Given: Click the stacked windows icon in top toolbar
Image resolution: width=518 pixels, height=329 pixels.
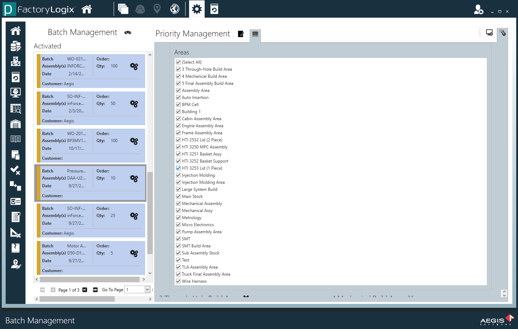Looking at the screenshot, I should pyautogui.click(x=123, y=9).
